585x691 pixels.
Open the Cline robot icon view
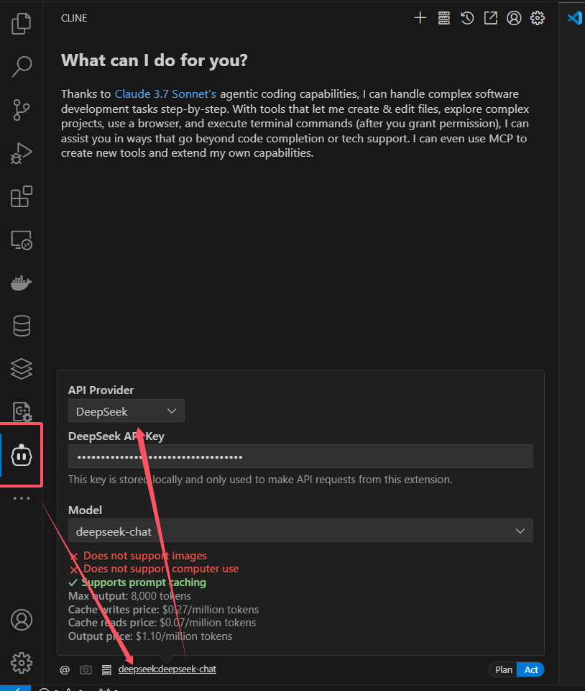coord(21,455)
